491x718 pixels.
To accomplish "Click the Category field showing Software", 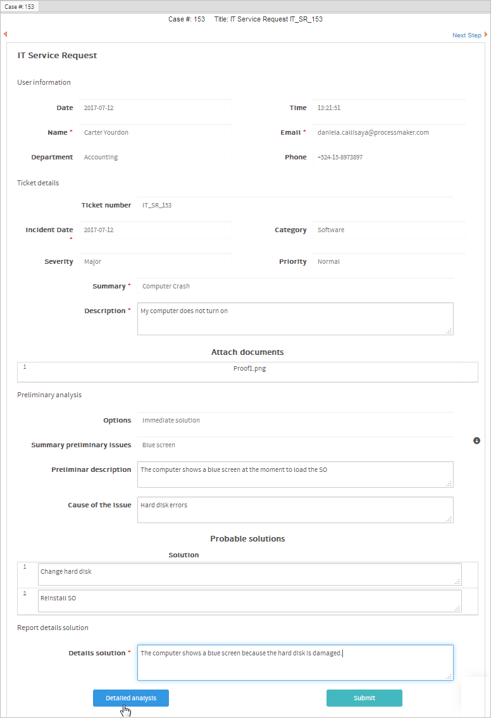I will click(389, 230).
